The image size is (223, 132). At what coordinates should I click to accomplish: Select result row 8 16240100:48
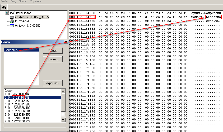tap(33, 118)
